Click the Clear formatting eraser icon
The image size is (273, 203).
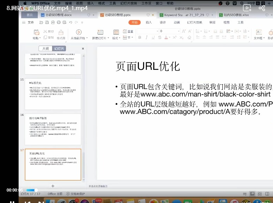click(x=189, y=37)
